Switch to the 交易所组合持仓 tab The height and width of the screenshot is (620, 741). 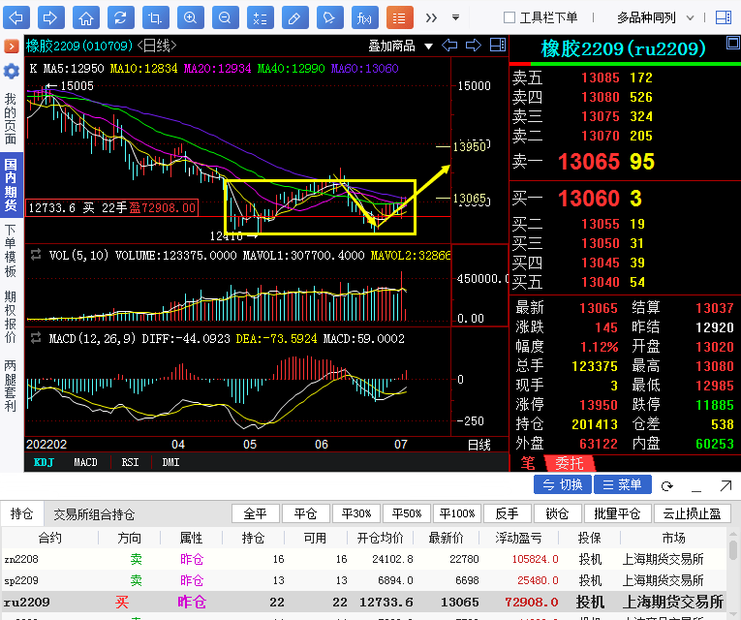coord(94,514)
